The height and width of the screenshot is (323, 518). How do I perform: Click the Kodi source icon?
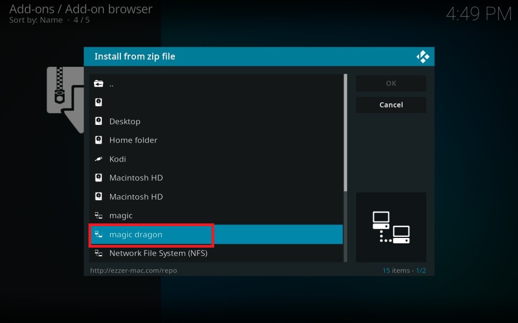tap(98, 159)
